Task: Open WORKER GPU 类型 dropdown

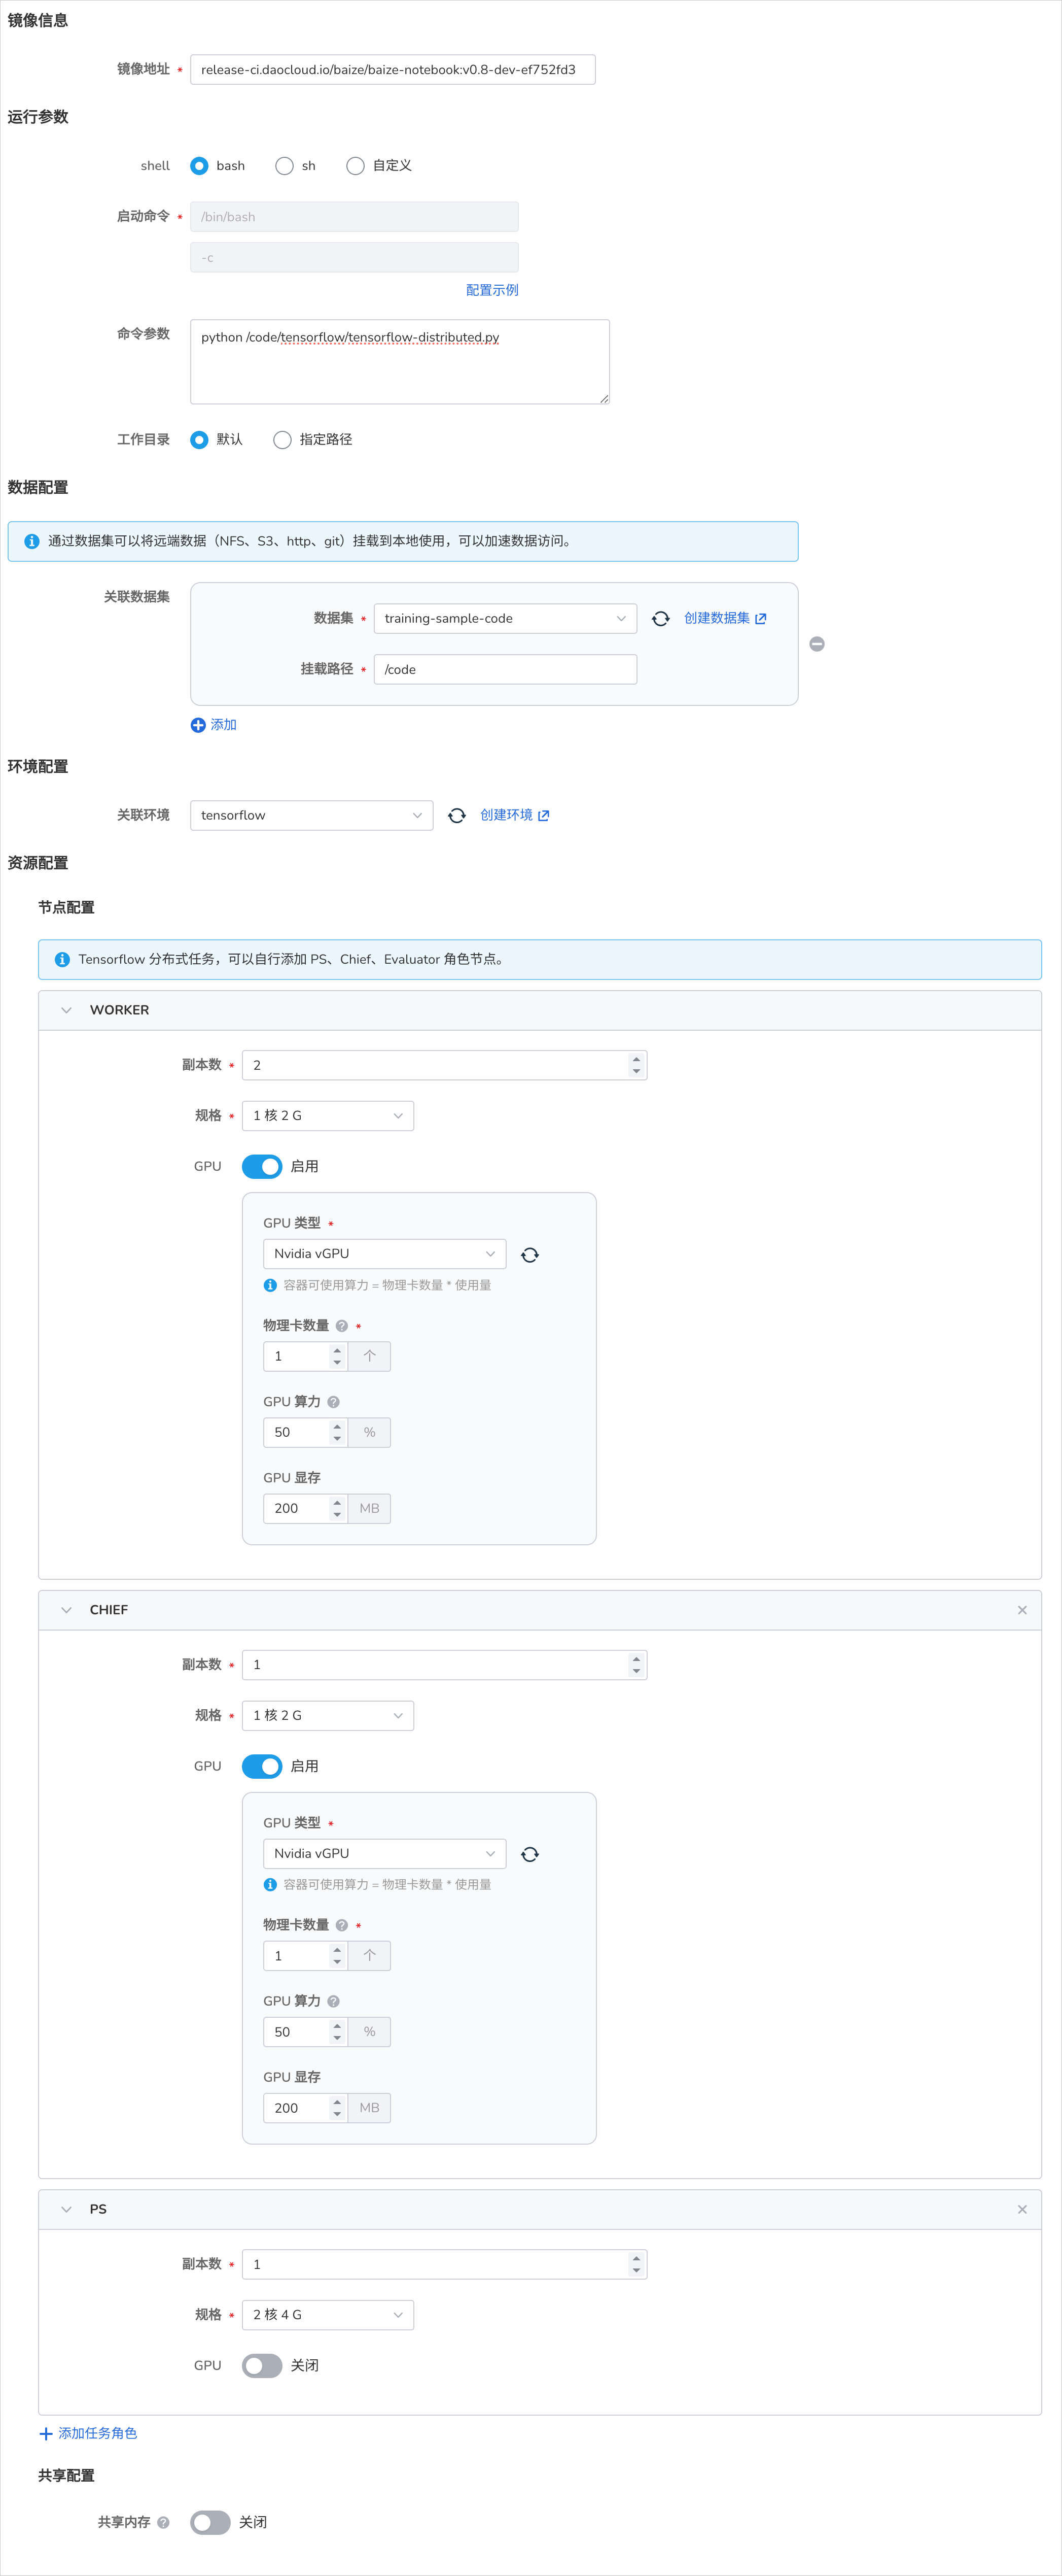Action: (x=384, y=1254)
